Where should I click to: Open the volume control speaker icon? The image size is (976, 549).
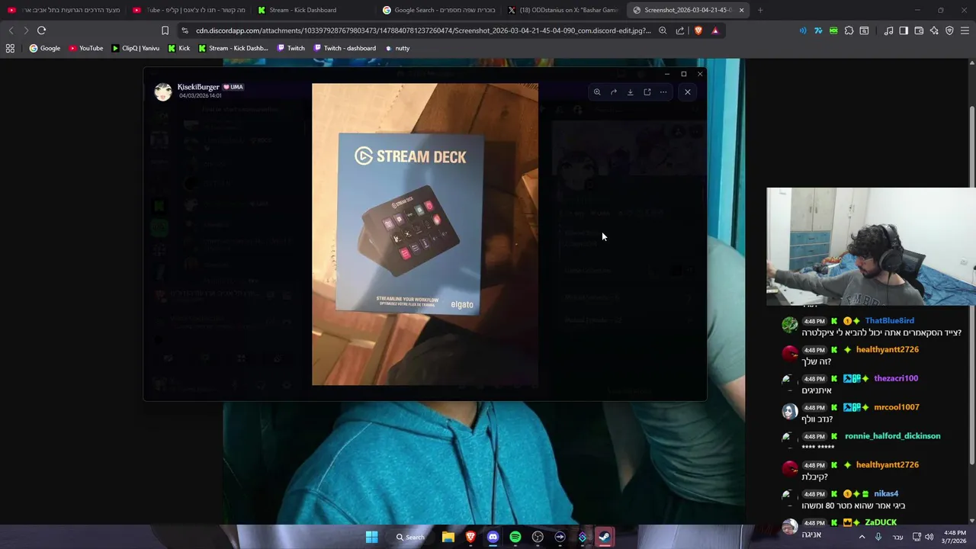929,537
